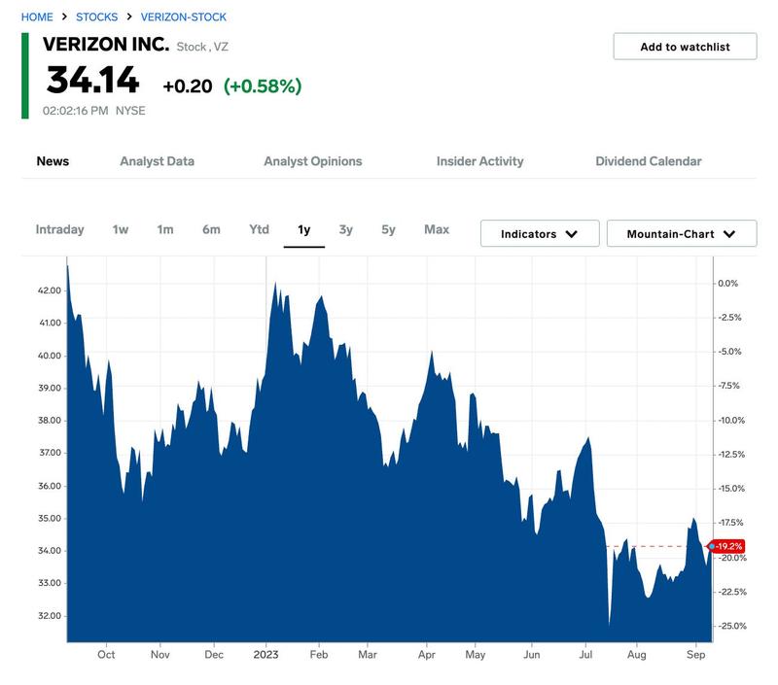
Task: Open the STOCKS breadcrumb link
Action: click(x=96, y=17)
